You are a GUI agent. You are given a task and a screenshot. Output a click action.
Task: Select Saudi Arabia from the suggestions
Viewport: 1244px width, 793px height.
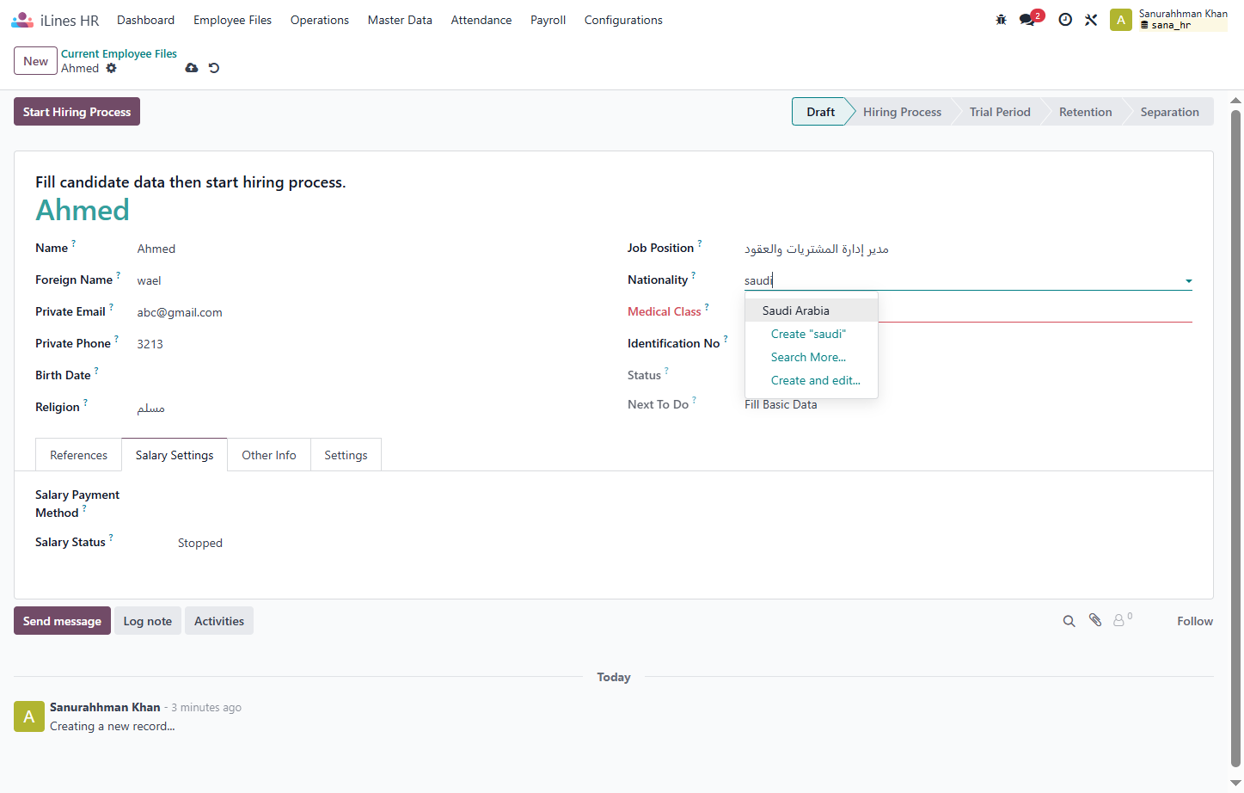coord(812,310)
